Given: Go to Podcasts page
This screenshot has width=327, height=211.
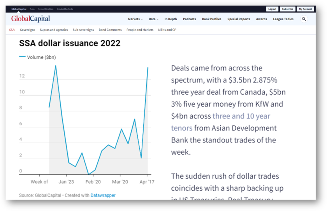Looking at the screenshot, I should coord(189,19).
